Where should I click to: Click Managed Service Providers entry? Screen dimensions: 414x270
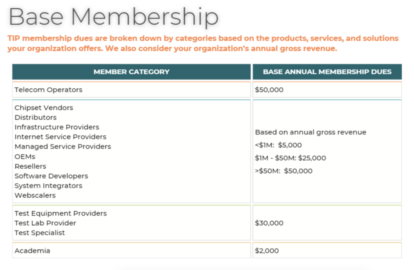click(63, 147)
